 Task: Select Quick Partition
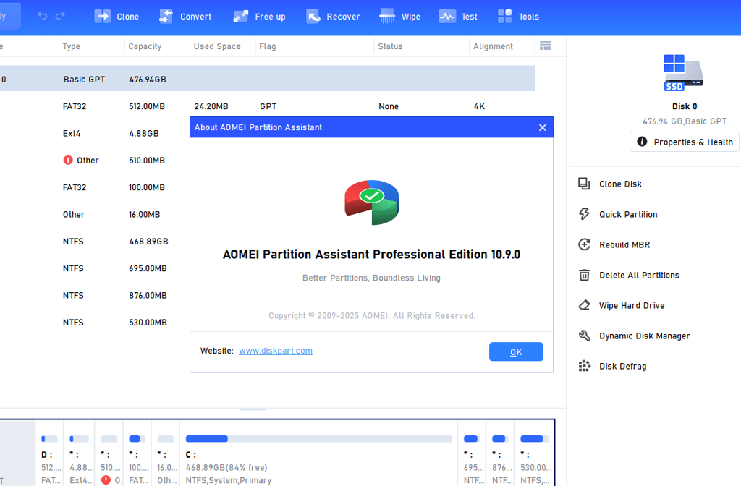[618, 214]
